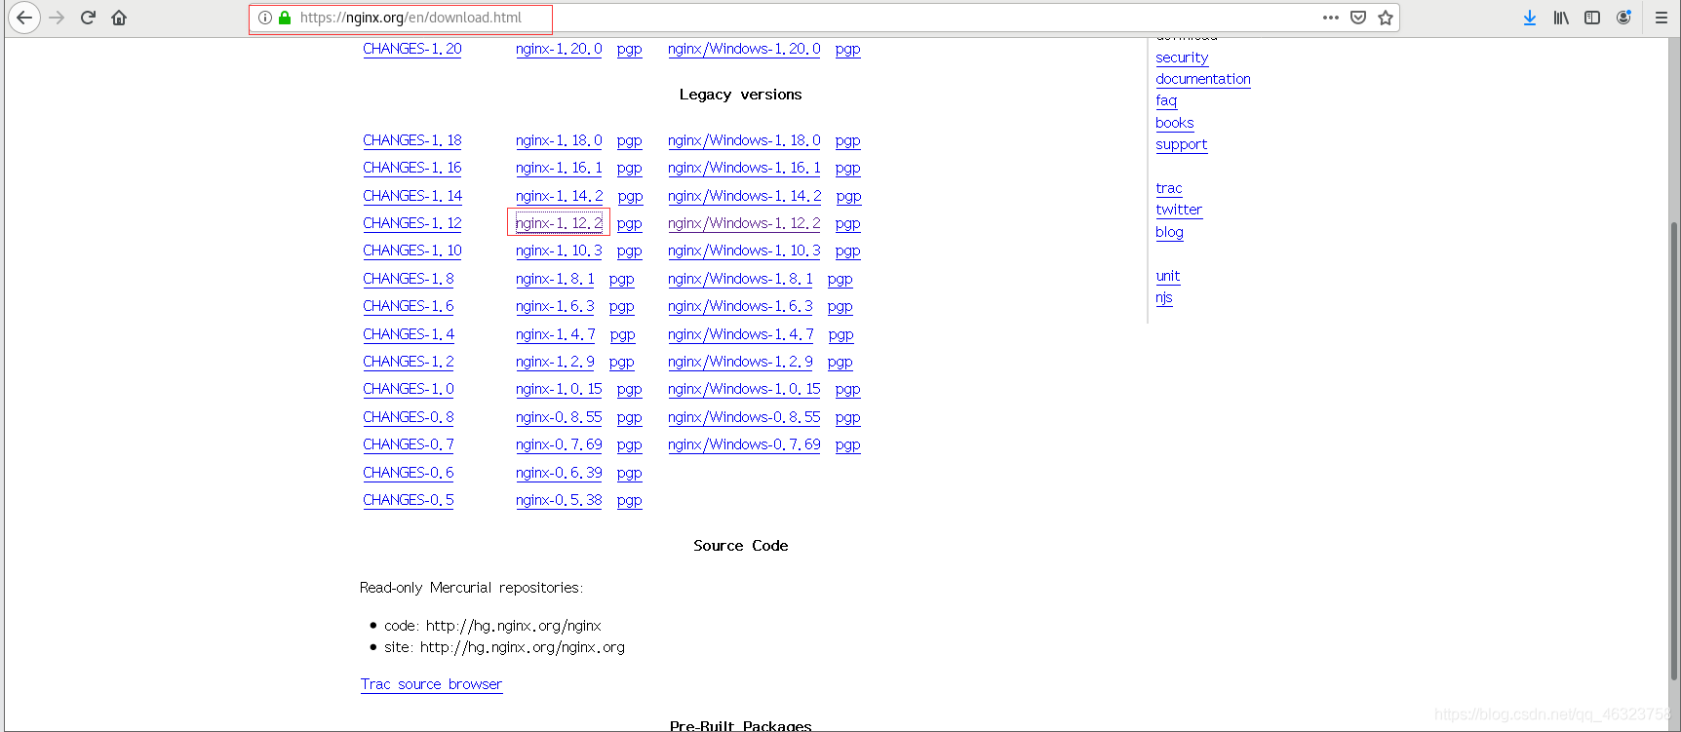Toggle the sidebar view icon
This screenshot has height=732, width=1681.
point(1592,18)
